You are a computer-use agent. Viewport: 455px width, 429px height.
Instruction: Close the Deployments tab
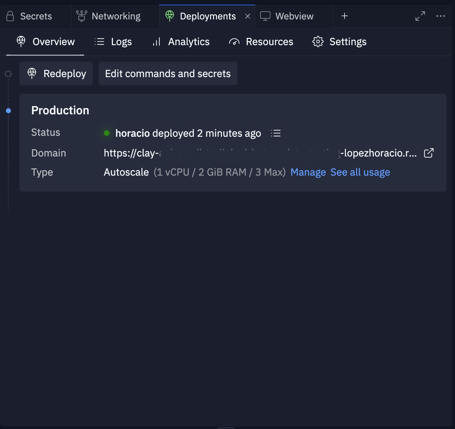248,16
